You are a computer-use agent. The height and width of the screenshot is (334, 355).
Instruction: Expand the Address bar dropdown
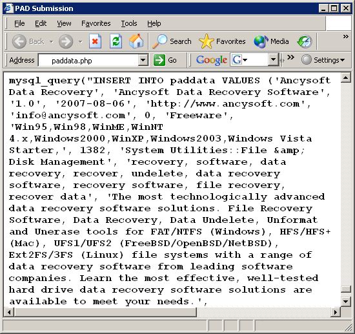[143, 60]
